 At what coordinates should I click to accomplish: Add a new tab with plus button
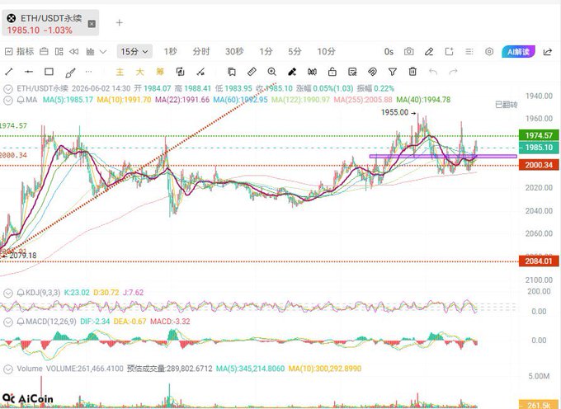[x=119, y=23]
